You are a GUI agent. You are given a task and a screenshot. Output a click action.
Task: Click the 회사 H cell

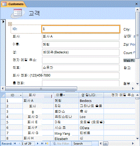(x=38, y=138)
